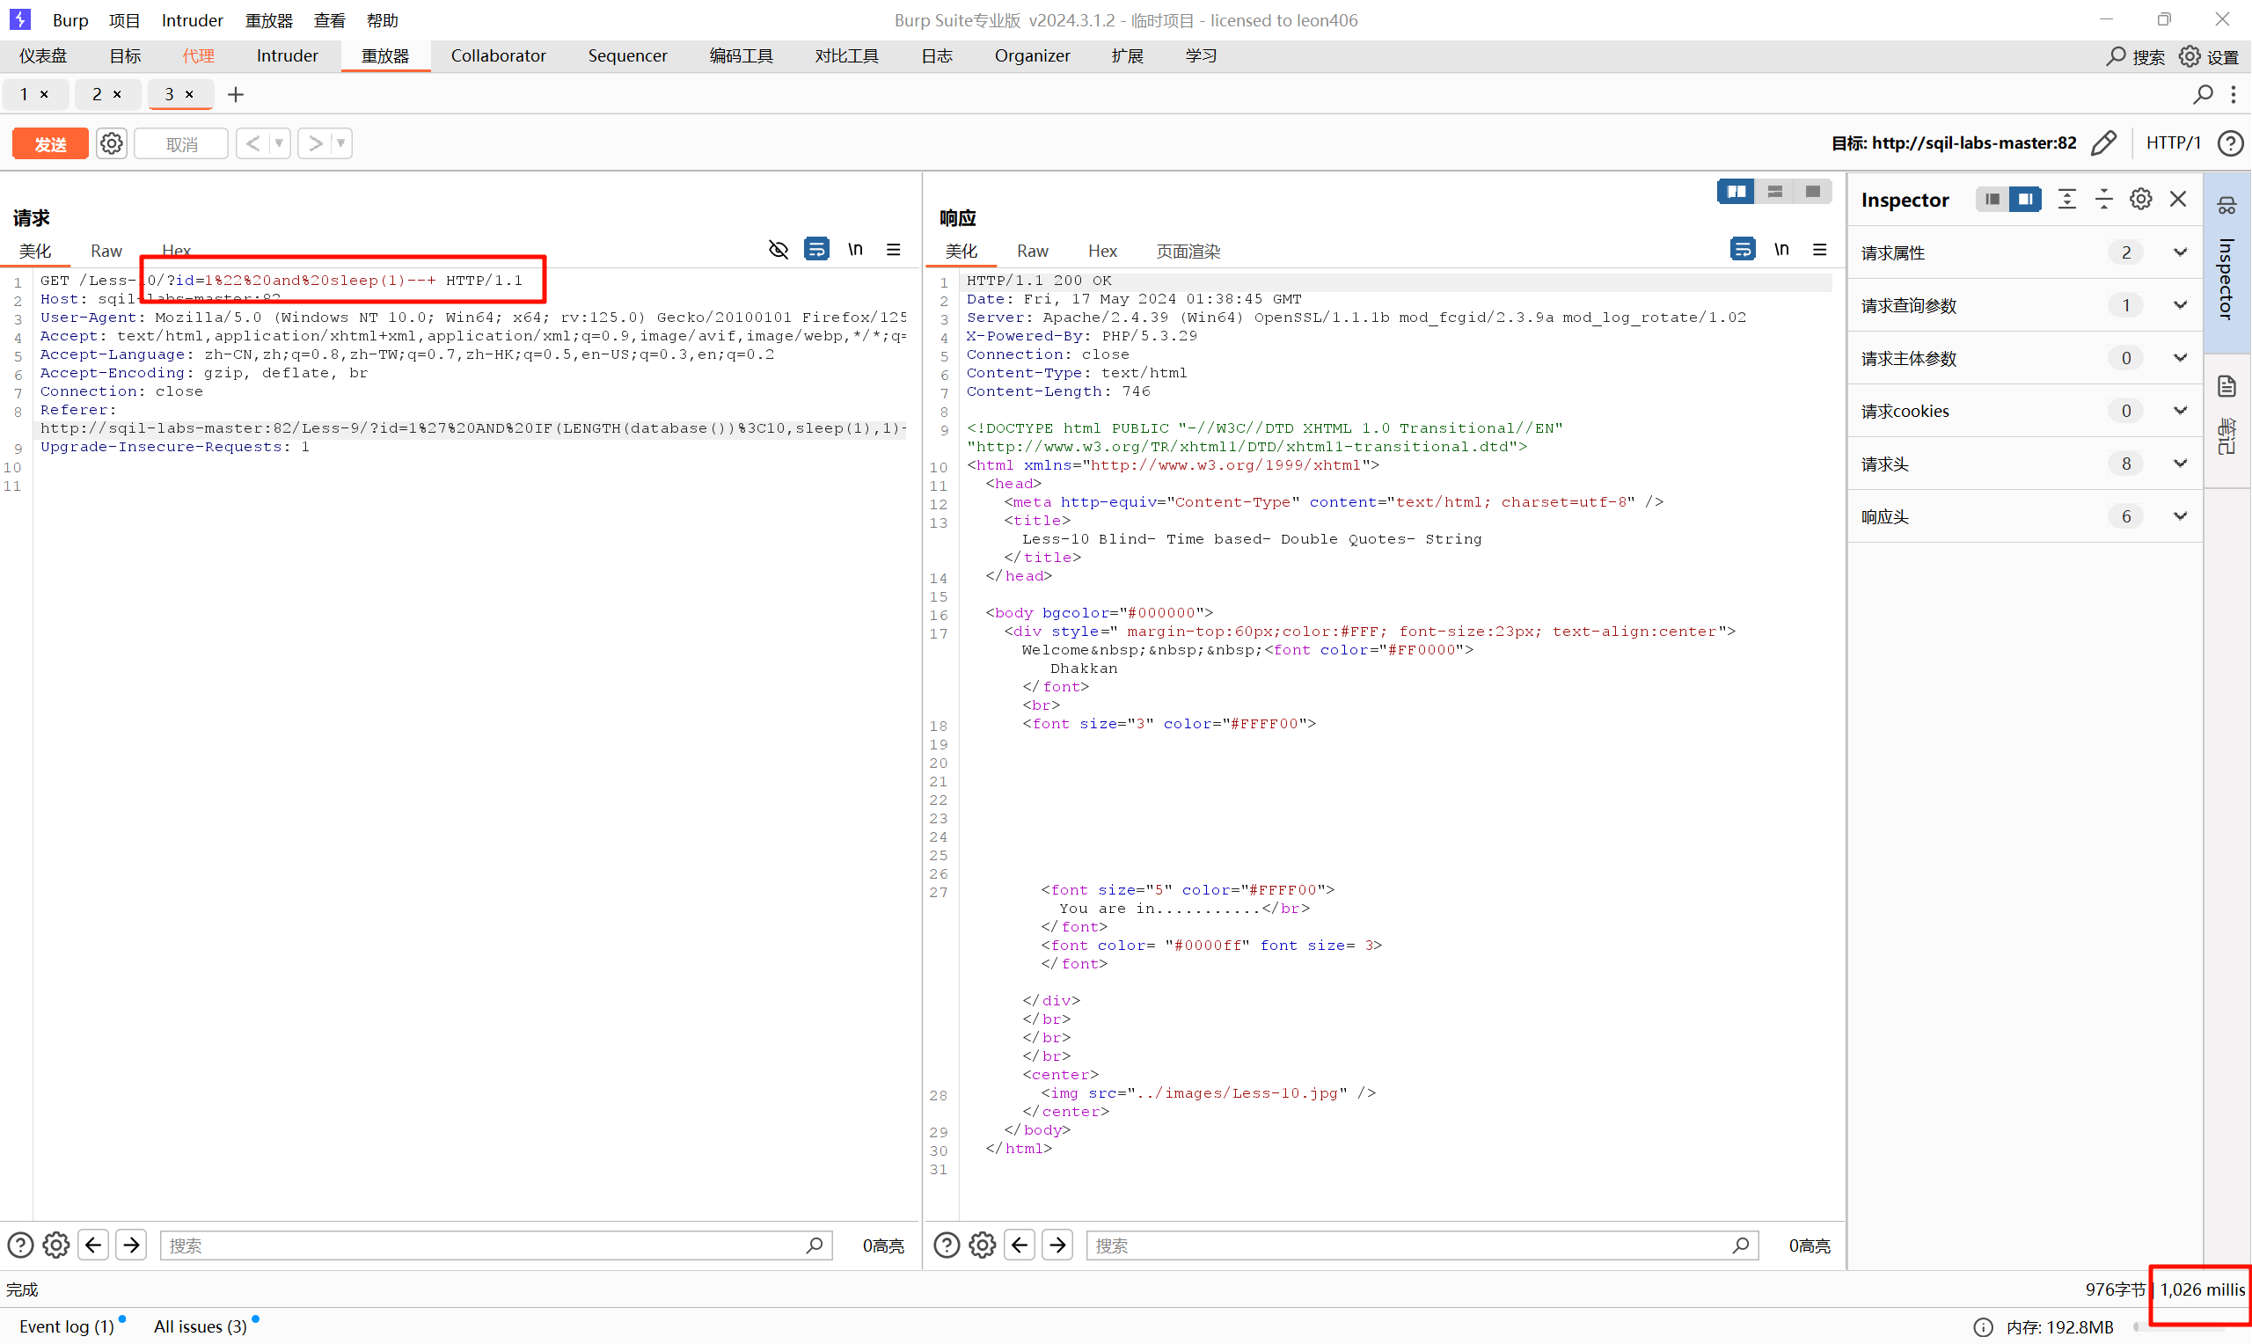Go to the next request in history
Viewport: 2252px width, 1344px height.
pyautogui.click(x=314, y=143)
